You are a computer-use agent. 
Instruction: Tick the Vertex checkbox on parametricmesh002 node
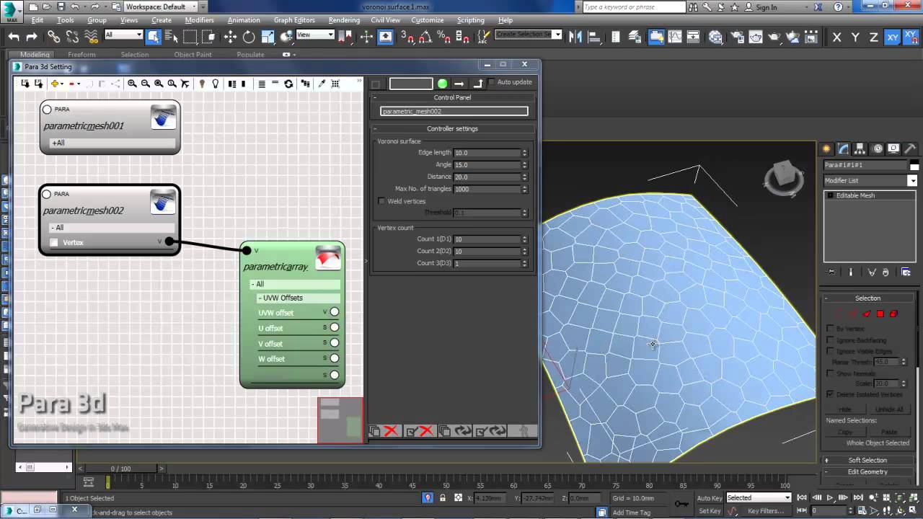coord(54,242)
